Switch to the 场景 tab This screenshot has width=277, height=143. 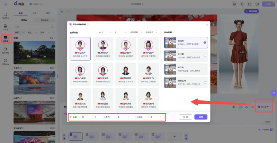point(20,13)
